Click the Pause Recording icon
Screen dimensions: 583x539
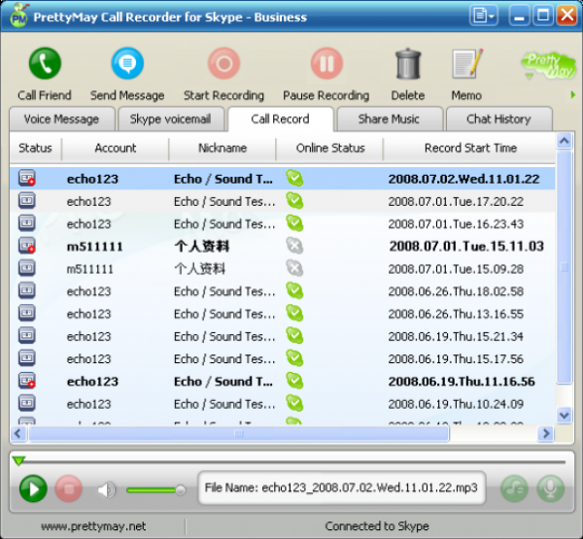[x=326, y=63]
